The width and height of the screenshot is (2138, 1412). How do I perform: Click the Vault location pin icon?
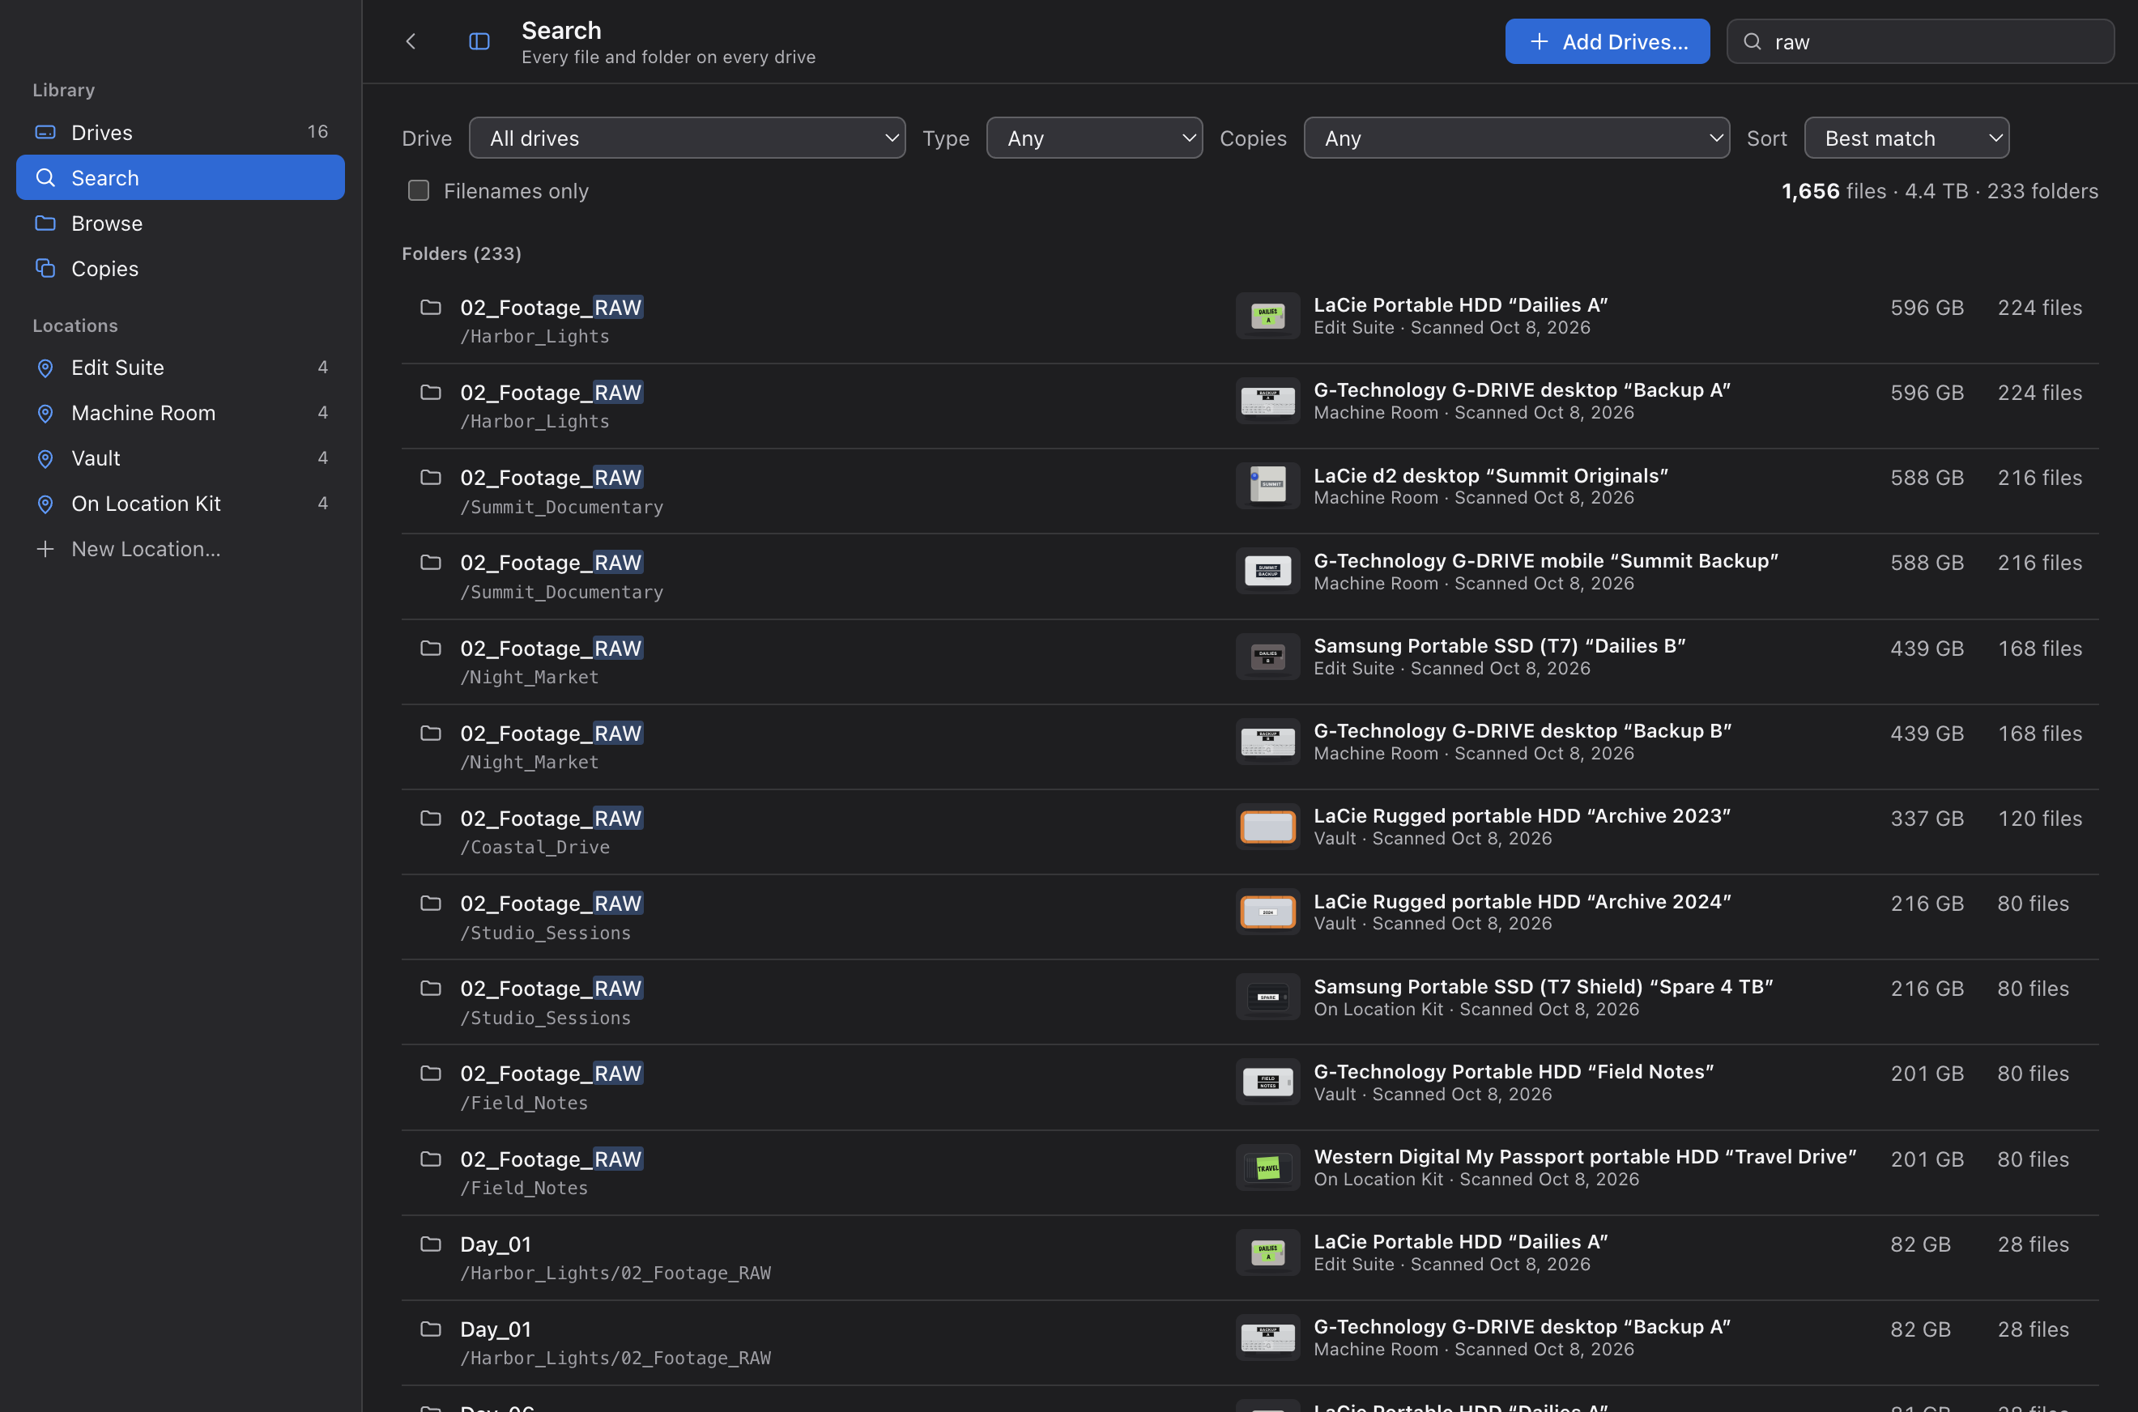click(45, 458)
